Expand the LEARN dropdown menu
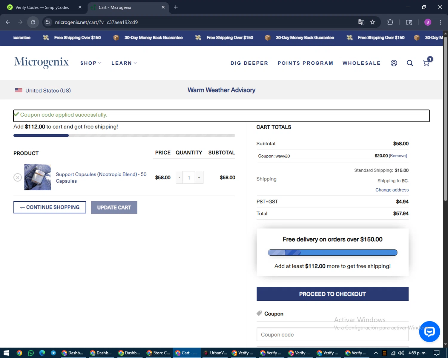The height and width of the screenshot is (358, 448). pyautogui.click(x=124, y=63)
